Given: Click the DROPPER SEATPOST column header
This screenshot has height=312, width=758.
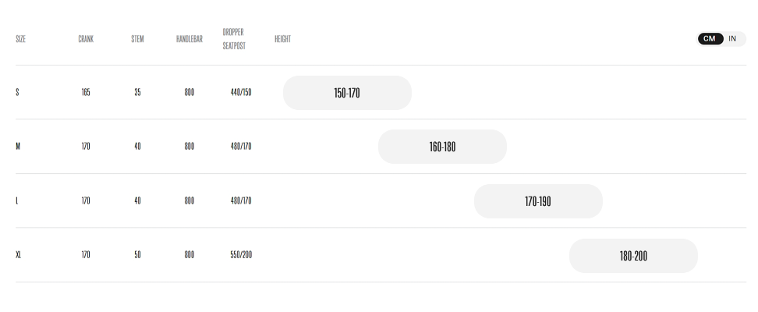Looking at the screenshot, I should [234, 39].
